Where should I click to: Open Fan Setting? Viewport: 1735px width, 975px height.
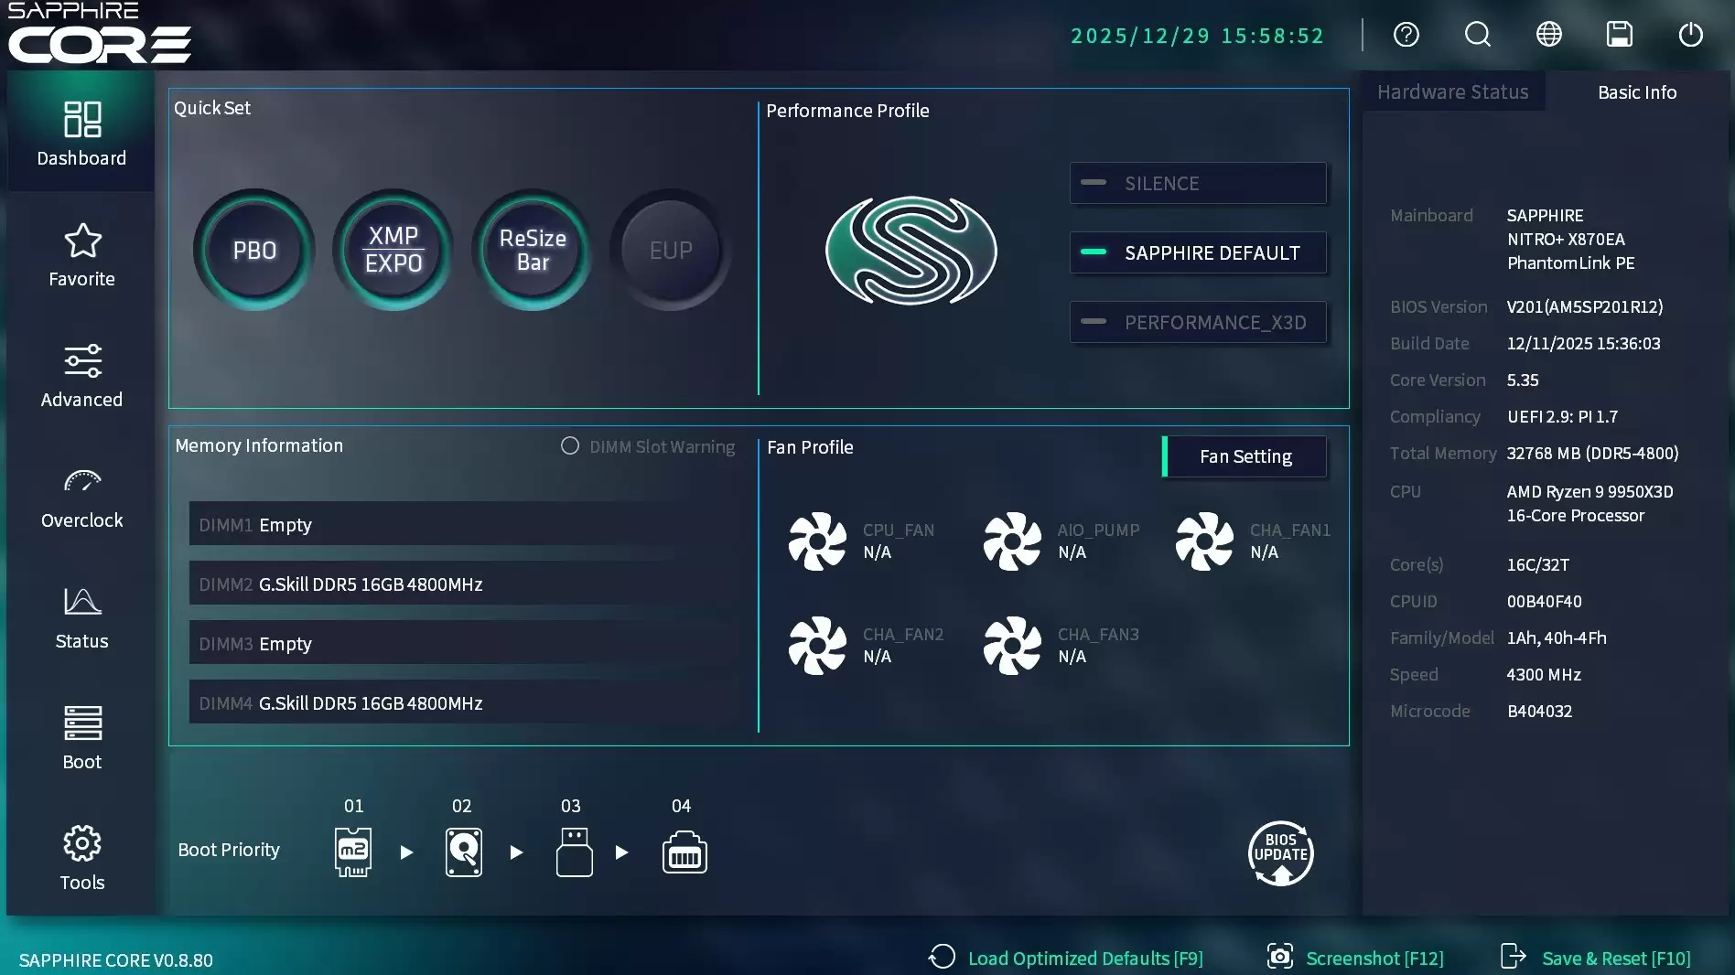pos(1246,455)
